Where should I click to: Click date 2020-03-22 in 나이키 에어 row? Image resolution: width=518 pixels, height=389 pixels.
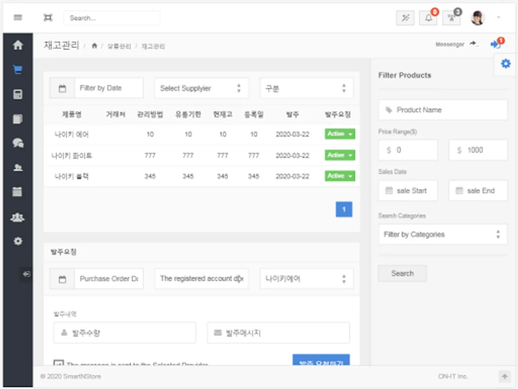[293, 134]
